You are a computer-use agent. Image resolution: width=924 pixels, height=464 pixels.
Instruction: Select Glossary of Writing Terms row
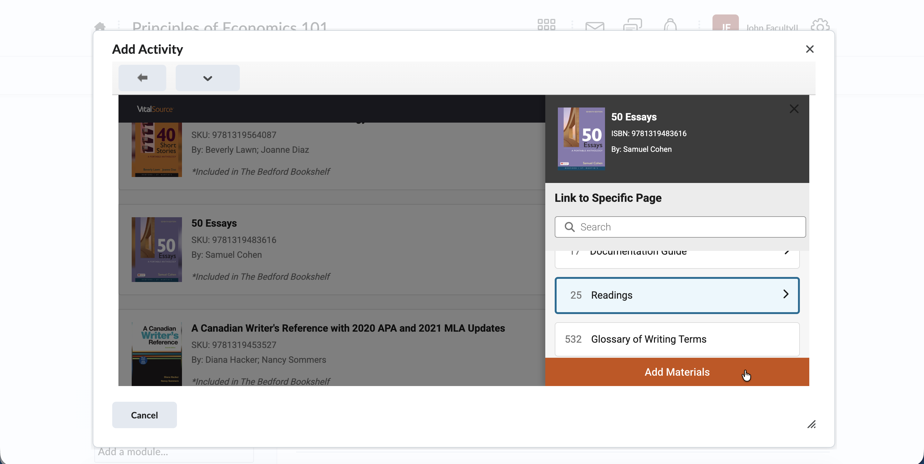(677, 339)
